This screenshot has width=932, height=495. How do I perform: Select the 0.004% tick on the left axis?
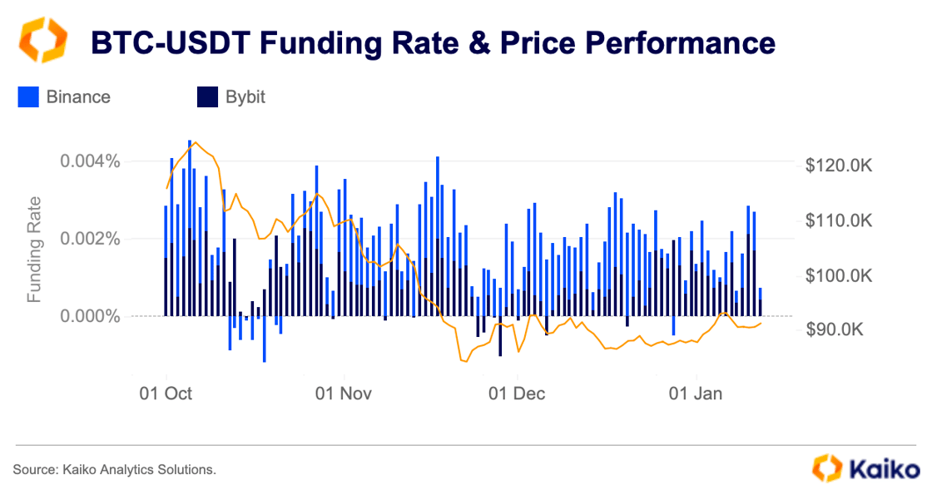(x=91, y=161)
